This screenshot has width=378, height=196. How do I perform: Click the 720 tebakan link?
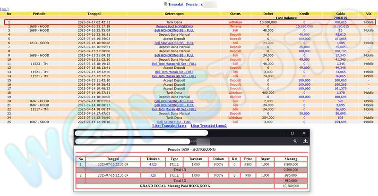[153, 175]
